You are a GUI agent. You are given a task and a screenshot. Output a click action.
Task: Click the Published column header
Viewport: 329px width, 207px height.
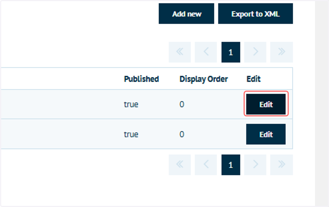tap(141, 79)
